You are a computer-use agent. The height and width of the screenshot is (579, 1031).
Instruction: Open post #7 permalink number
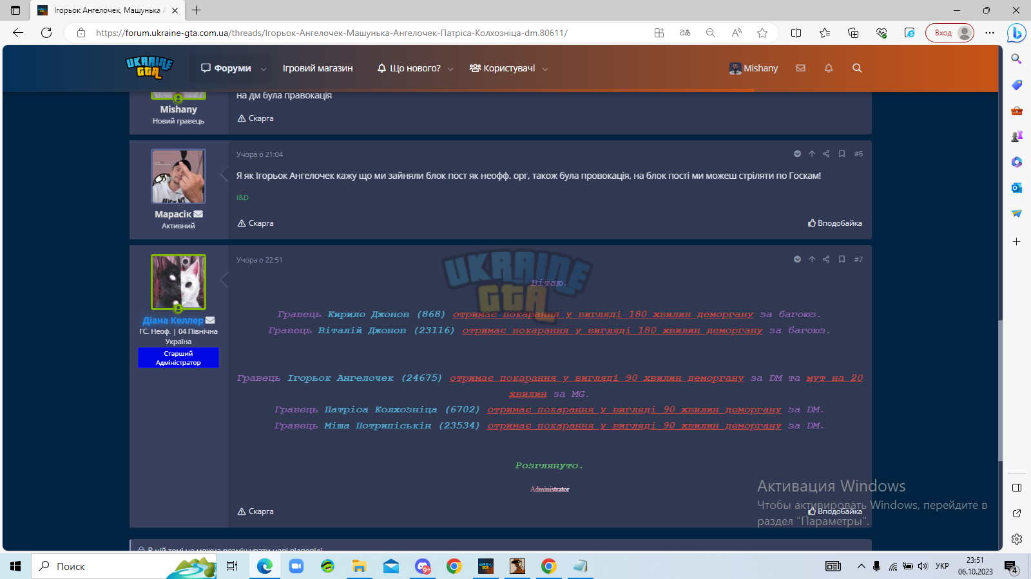(x=858, y=259)
